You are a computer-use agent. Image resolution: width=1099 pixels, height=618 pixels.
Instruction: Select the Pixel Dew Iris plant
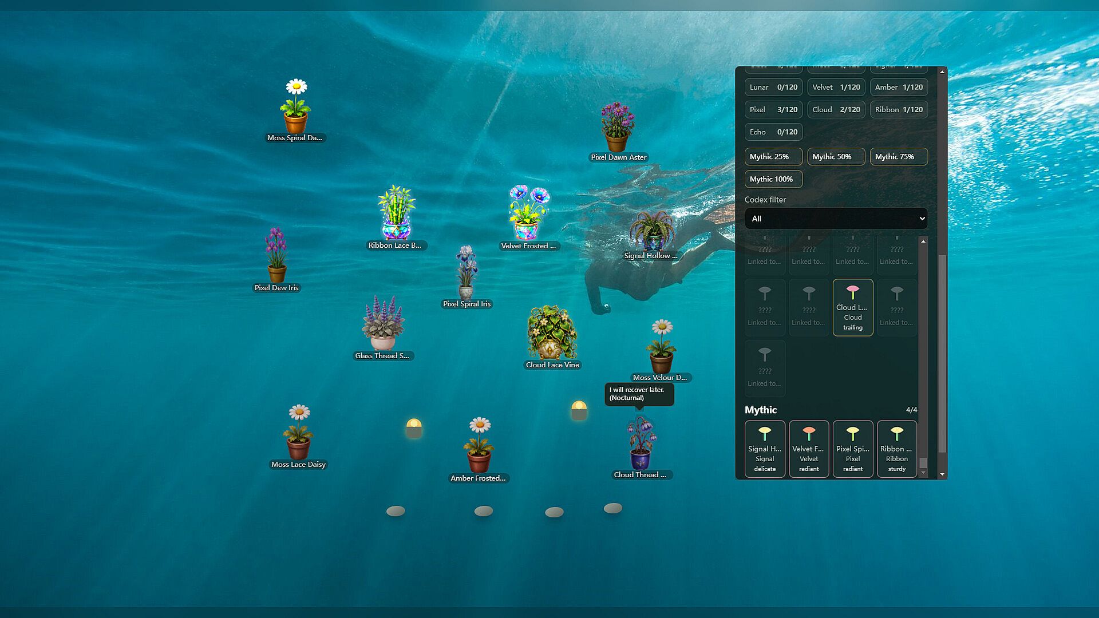click(x=276, y=255)
